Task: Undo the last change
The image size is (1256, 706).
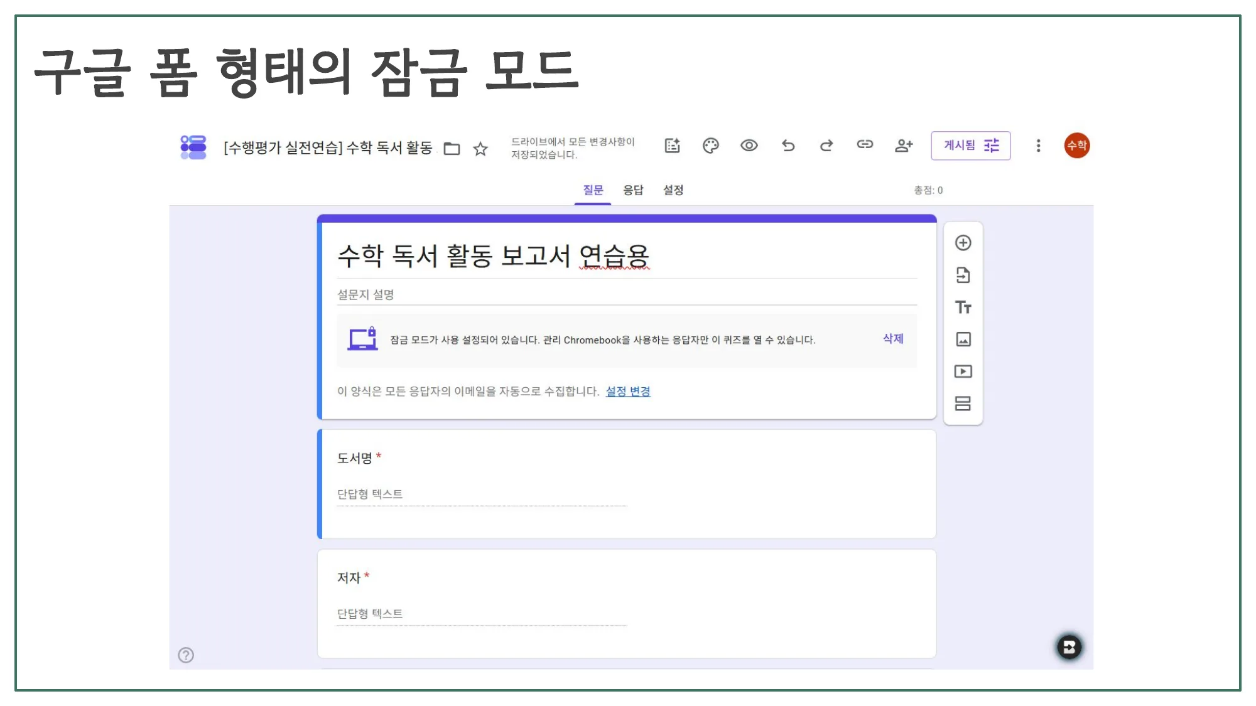Action: (788, 146)
